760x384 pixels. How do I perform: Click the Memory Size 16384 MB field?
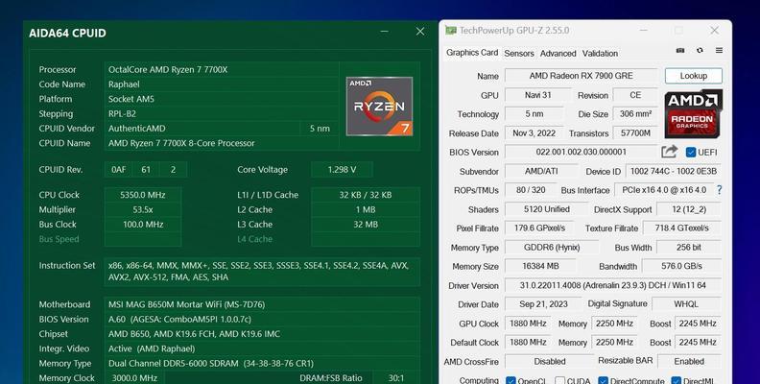pos(540,266)
